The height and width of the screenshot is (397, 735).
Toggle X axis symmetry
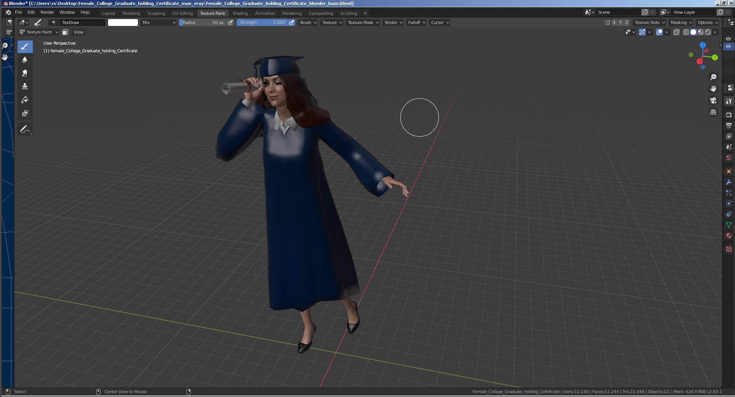tap(614, 23)
